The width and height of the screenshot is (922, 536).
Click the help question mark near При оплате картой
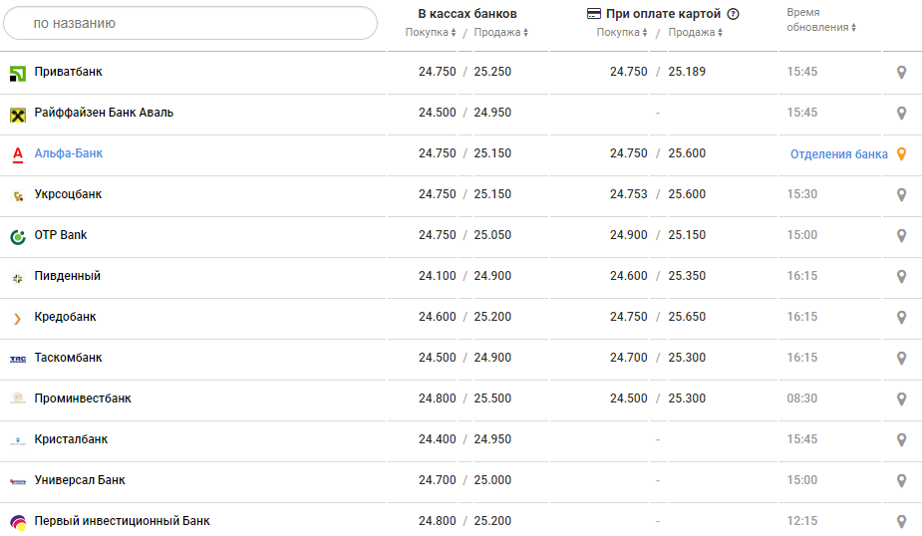pyautogui.click(x=733, y=14)
